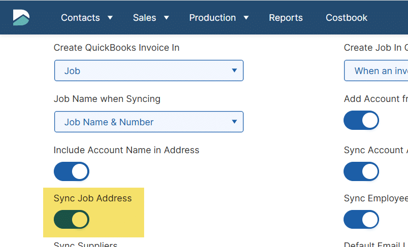This screenshot has width=408, height=247.
Task: Click the 'Job Name when Syncing' label
Action: [107, 99]
